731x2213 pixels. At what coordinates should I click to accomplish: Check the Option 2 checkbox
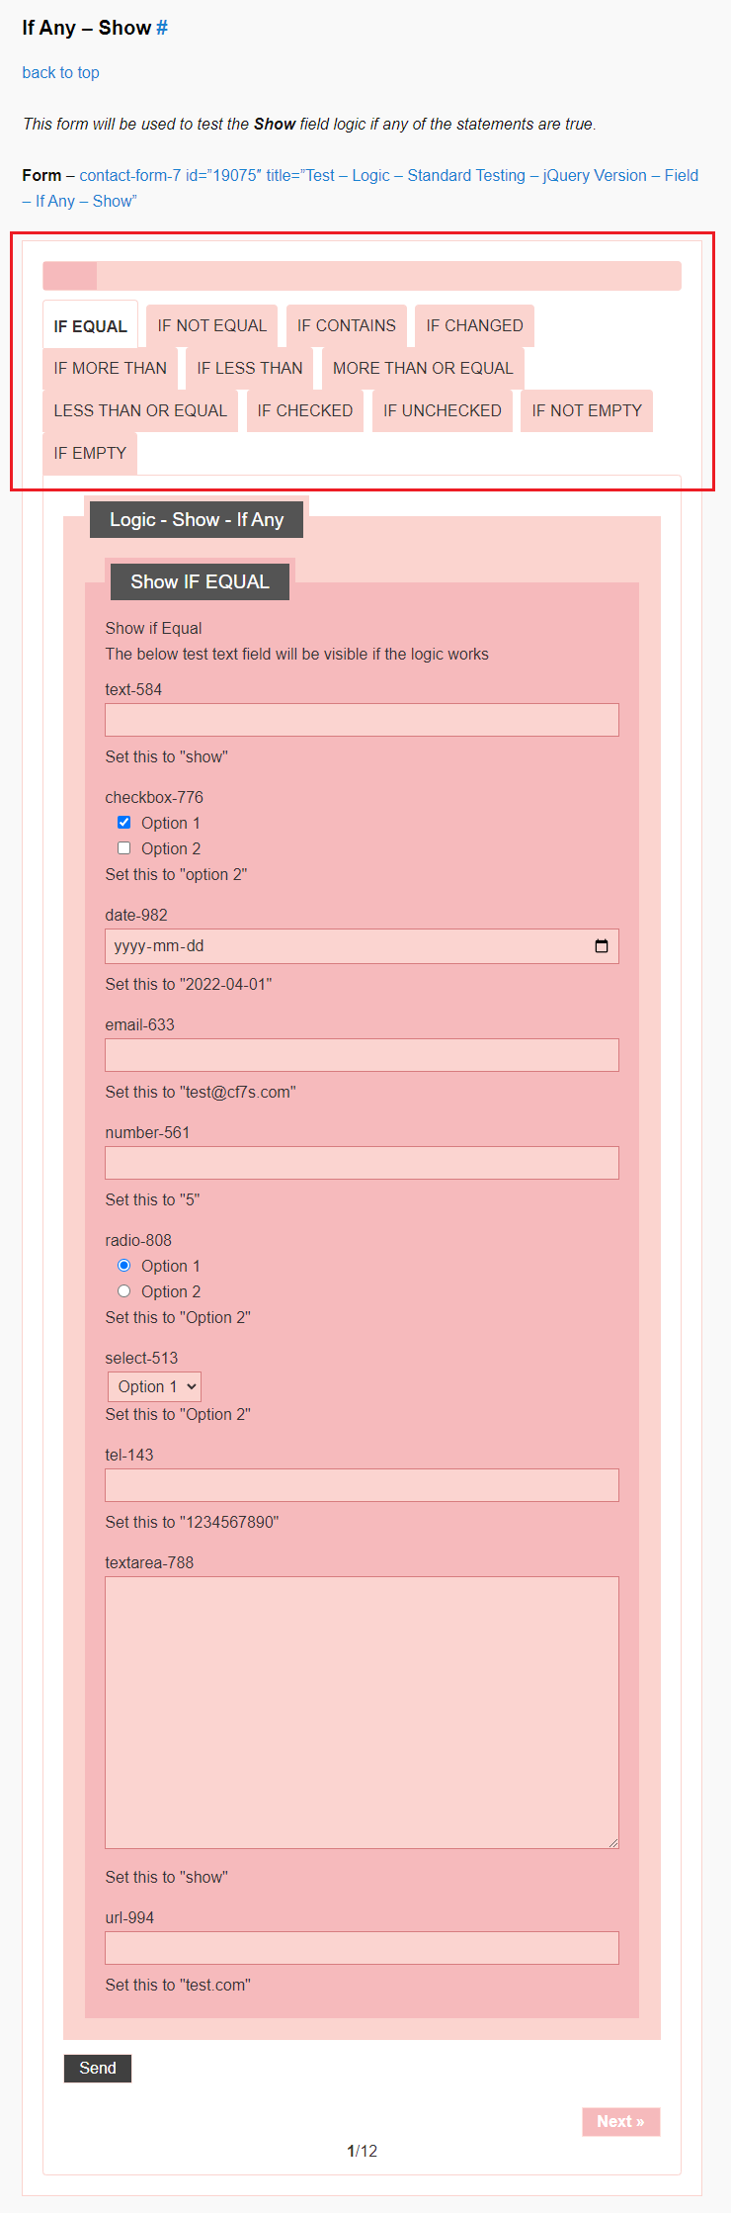pos(123,848)
